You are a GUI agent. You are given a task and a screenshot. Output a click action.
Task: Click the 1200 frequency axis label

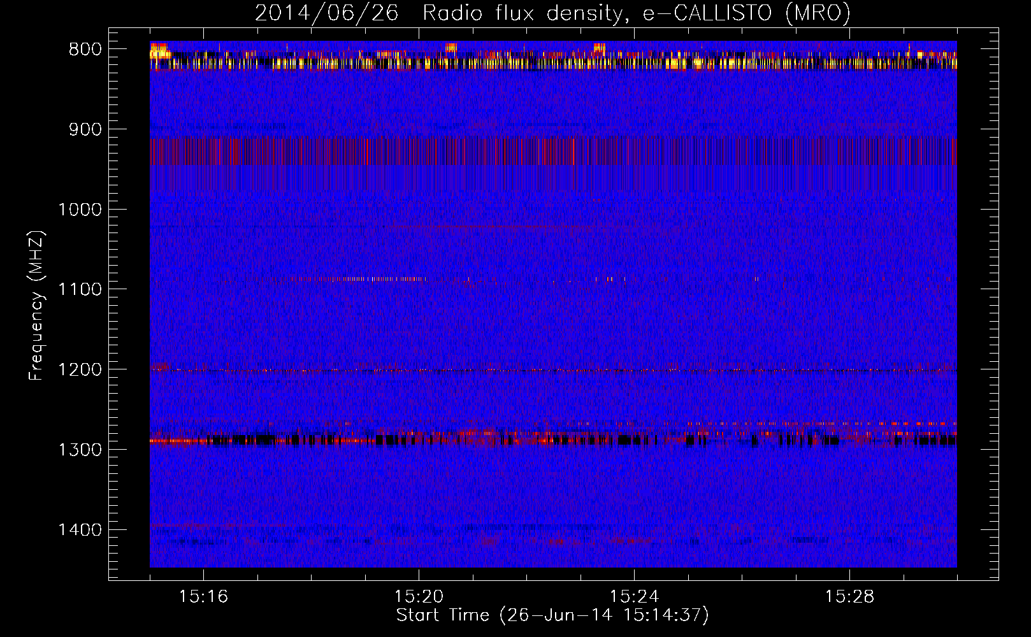(x=80, y=369)
